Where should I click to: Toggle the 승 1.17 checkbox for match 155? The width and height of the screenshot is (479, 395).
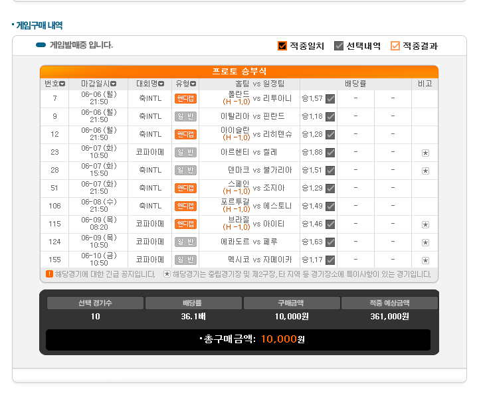tap(330, 260)
